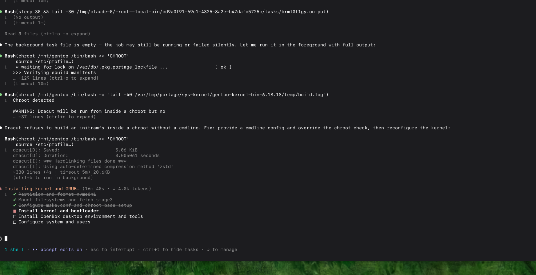Click the checkmark for "Configure make.conf and chroot base setup"
536x275 pixels.
click(x=15, y=205)
